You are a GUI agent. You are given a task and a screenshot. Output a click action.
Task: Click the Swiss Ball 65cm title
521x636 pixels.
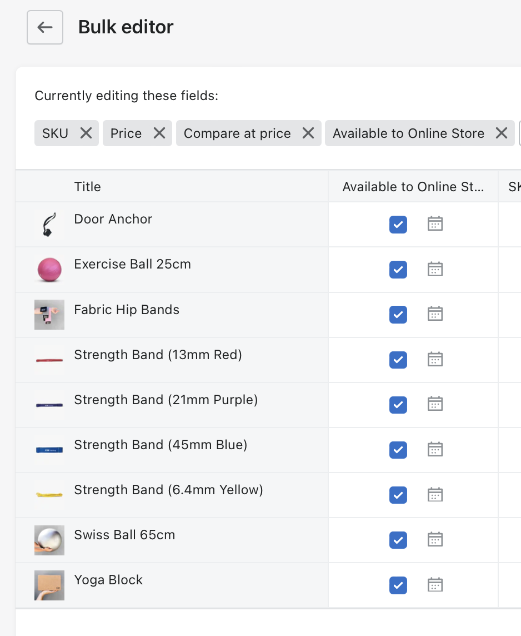tap(124, 535)
